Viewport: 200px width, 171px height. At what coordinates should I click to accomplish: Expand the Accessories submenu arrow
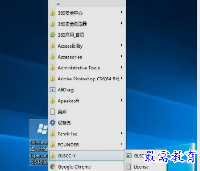121,56
